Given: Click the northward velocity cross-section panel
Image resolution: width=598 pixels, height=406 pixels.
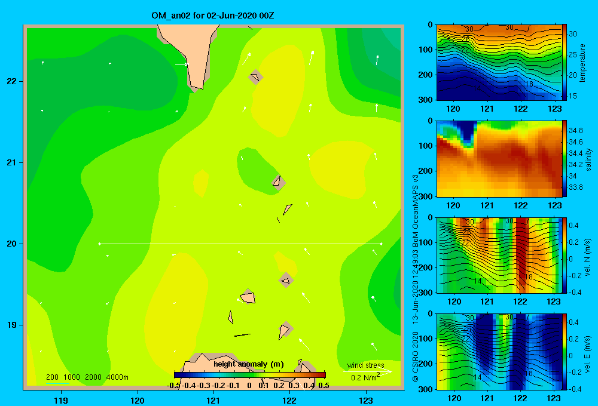Looking at the screenshot, I should 499,255.
